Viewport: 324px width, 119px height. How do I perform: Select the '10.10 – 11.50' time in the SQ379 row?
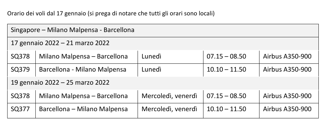coord(226,70)
